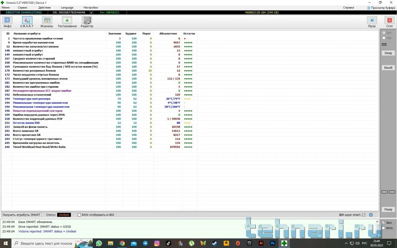Select the Всего записано GB row
Viewport: 397px width, 248px height.
100,131
